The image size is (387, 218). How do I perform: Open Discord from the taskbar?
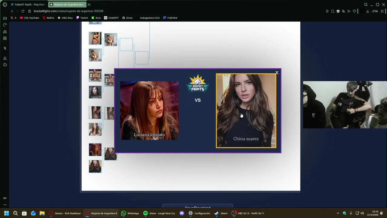click(x=182, y=213)
